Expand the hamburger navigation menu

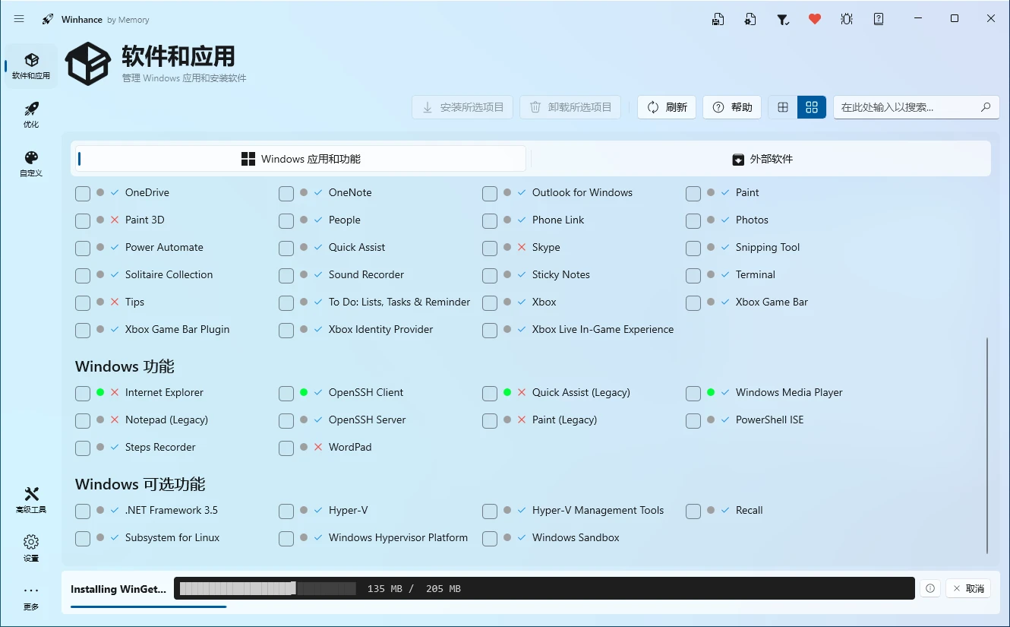pyautogui.click(x=19, y=19)
